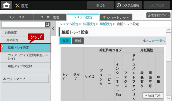Tap the 更新 button

(x=78, y=41)
